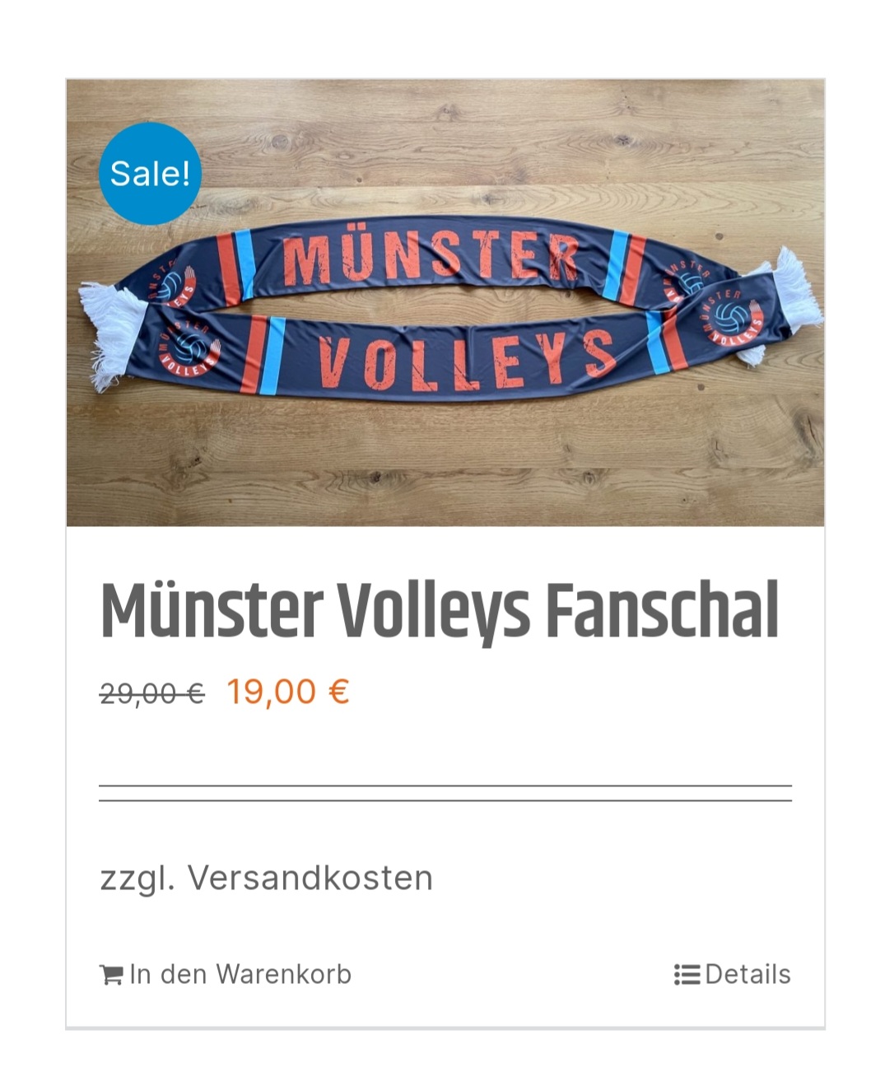
Task: Open the Münster Volleys Fanschal title
Action: tap(439, 611)
